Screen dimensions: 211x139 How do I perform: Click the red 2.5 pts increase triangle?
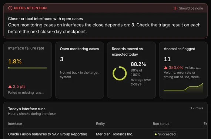[10, 86]
